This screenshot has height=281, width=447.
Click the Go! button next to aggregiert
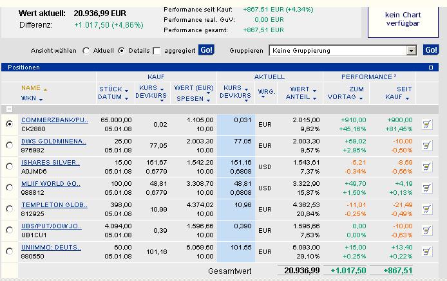pyautogui.click(x=206, y=50)
